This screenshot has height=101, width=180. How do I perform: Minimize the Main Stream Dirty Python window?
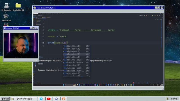pos(156,8)
